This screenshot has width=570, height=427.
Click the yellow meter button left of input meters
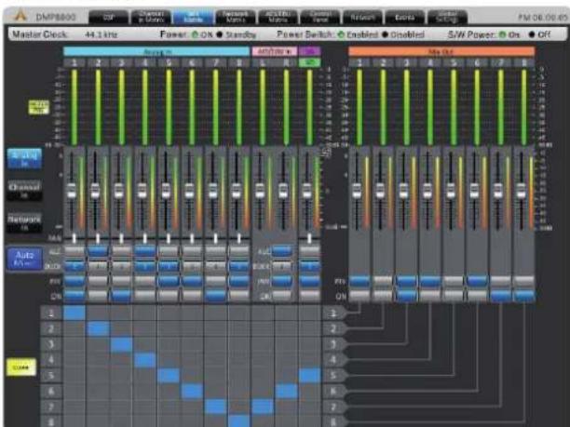click(38, 107)
